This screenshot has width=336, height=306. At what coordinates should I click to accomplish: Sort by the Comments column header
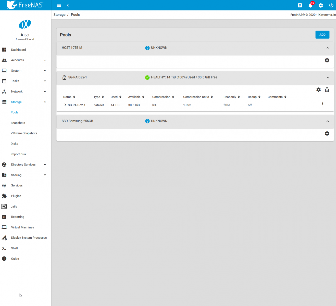tap(277, 97)
